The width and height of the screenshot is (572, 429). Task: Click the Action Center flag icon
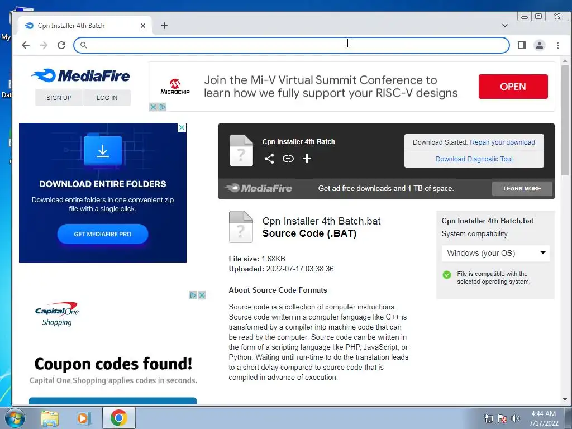[x=502, y=418]
